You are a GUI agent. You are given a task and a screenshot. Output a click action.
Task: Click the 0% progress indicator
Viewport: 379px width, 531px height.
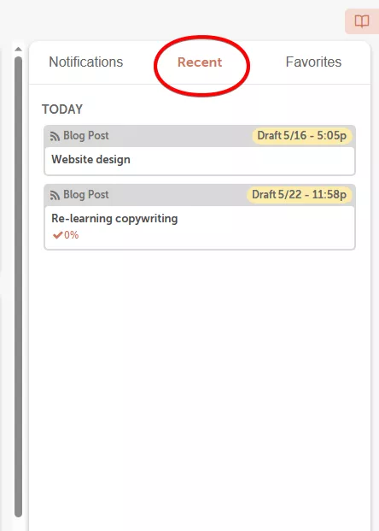tap(72, 234)
